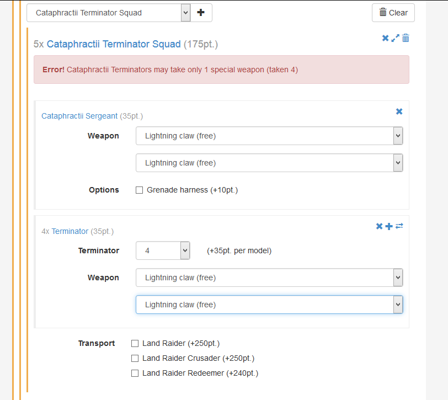The height and width of the screenshot is (400, 448).
Task: Open Terminator's second weapon dropdown
Action: tap(269, 305)
